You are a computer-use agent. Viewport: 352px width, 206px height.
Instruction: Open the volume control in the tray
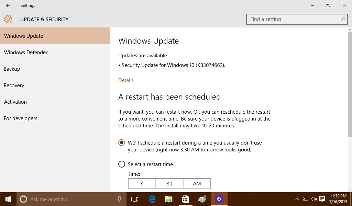tap(313, 199)
